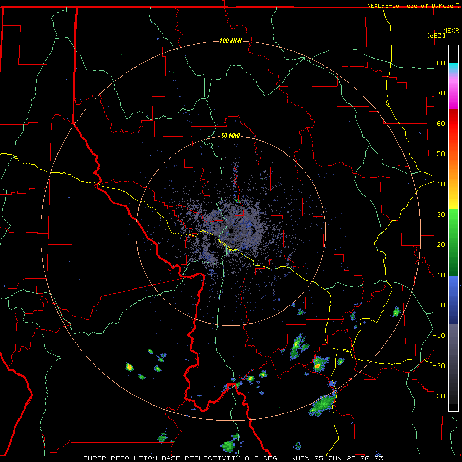
Task: Click the 50 NMI range ring label
Action: pyautogui.click(x=230, y=136)
